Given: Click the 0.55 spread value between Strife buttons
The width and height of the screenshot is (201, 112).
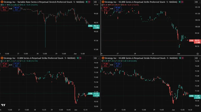Looking at the screenshot, I should pyautogui.click(x=112, y=9).
